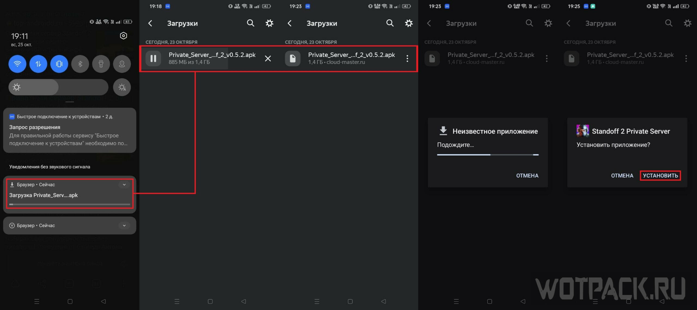This screenshot has height=310, width=697.
Task: Tap home nav button under 'Неизвестное приложение' screen
Action: [x=490, y=301]
